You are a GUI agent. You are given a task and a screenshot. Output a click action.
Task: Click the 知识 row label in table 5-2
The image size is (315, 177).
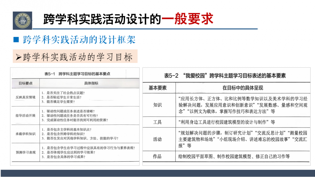157,105
